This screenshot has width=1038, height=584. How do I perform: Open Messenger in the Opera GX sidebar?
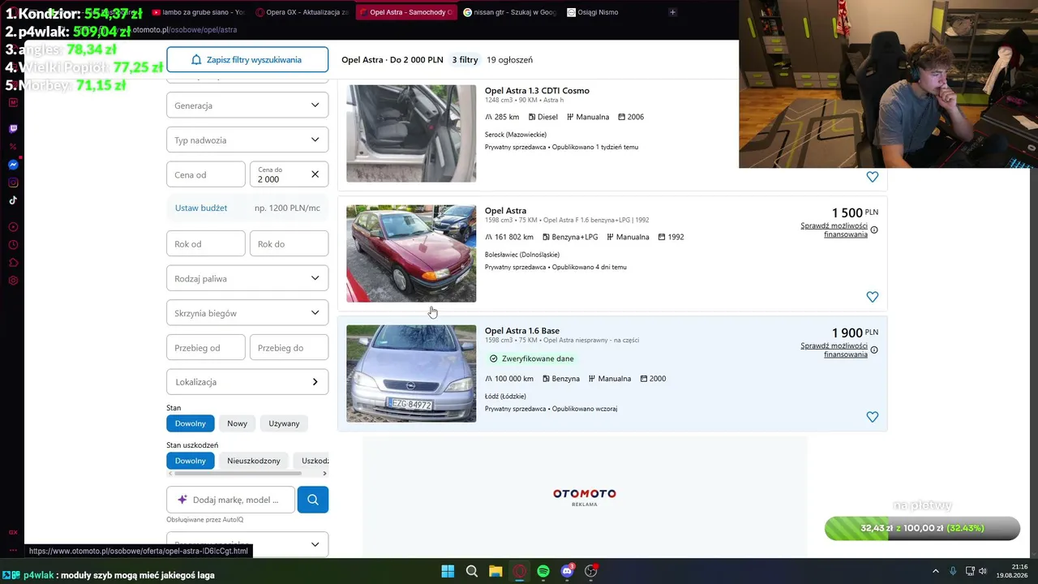point(13,165)
